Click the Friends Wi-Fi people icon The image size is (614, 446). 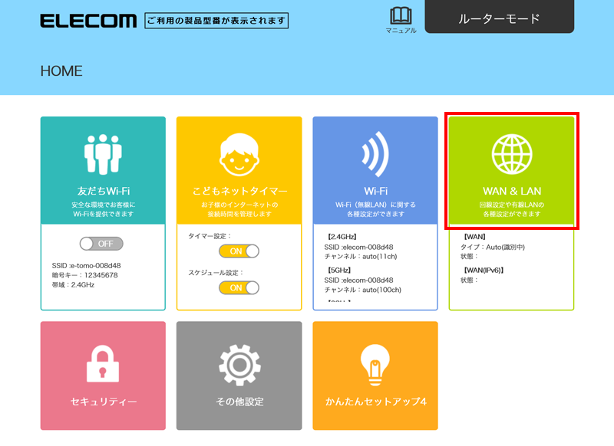point(103,154)
